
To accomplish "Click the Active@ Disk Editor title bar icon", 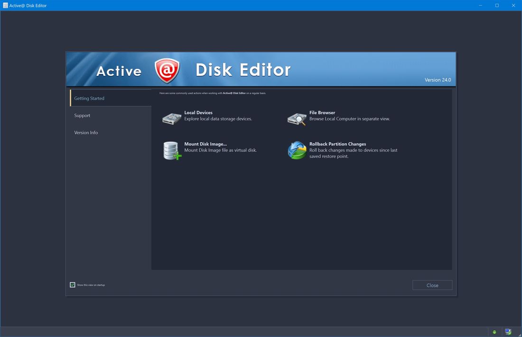I will click(x=5, y=5).
